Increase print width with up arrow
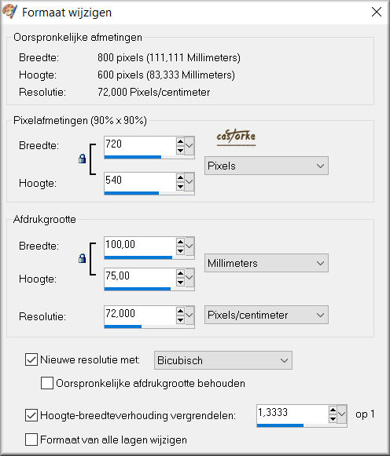Screen dimensions: 390x456 [x=180, y=242]
